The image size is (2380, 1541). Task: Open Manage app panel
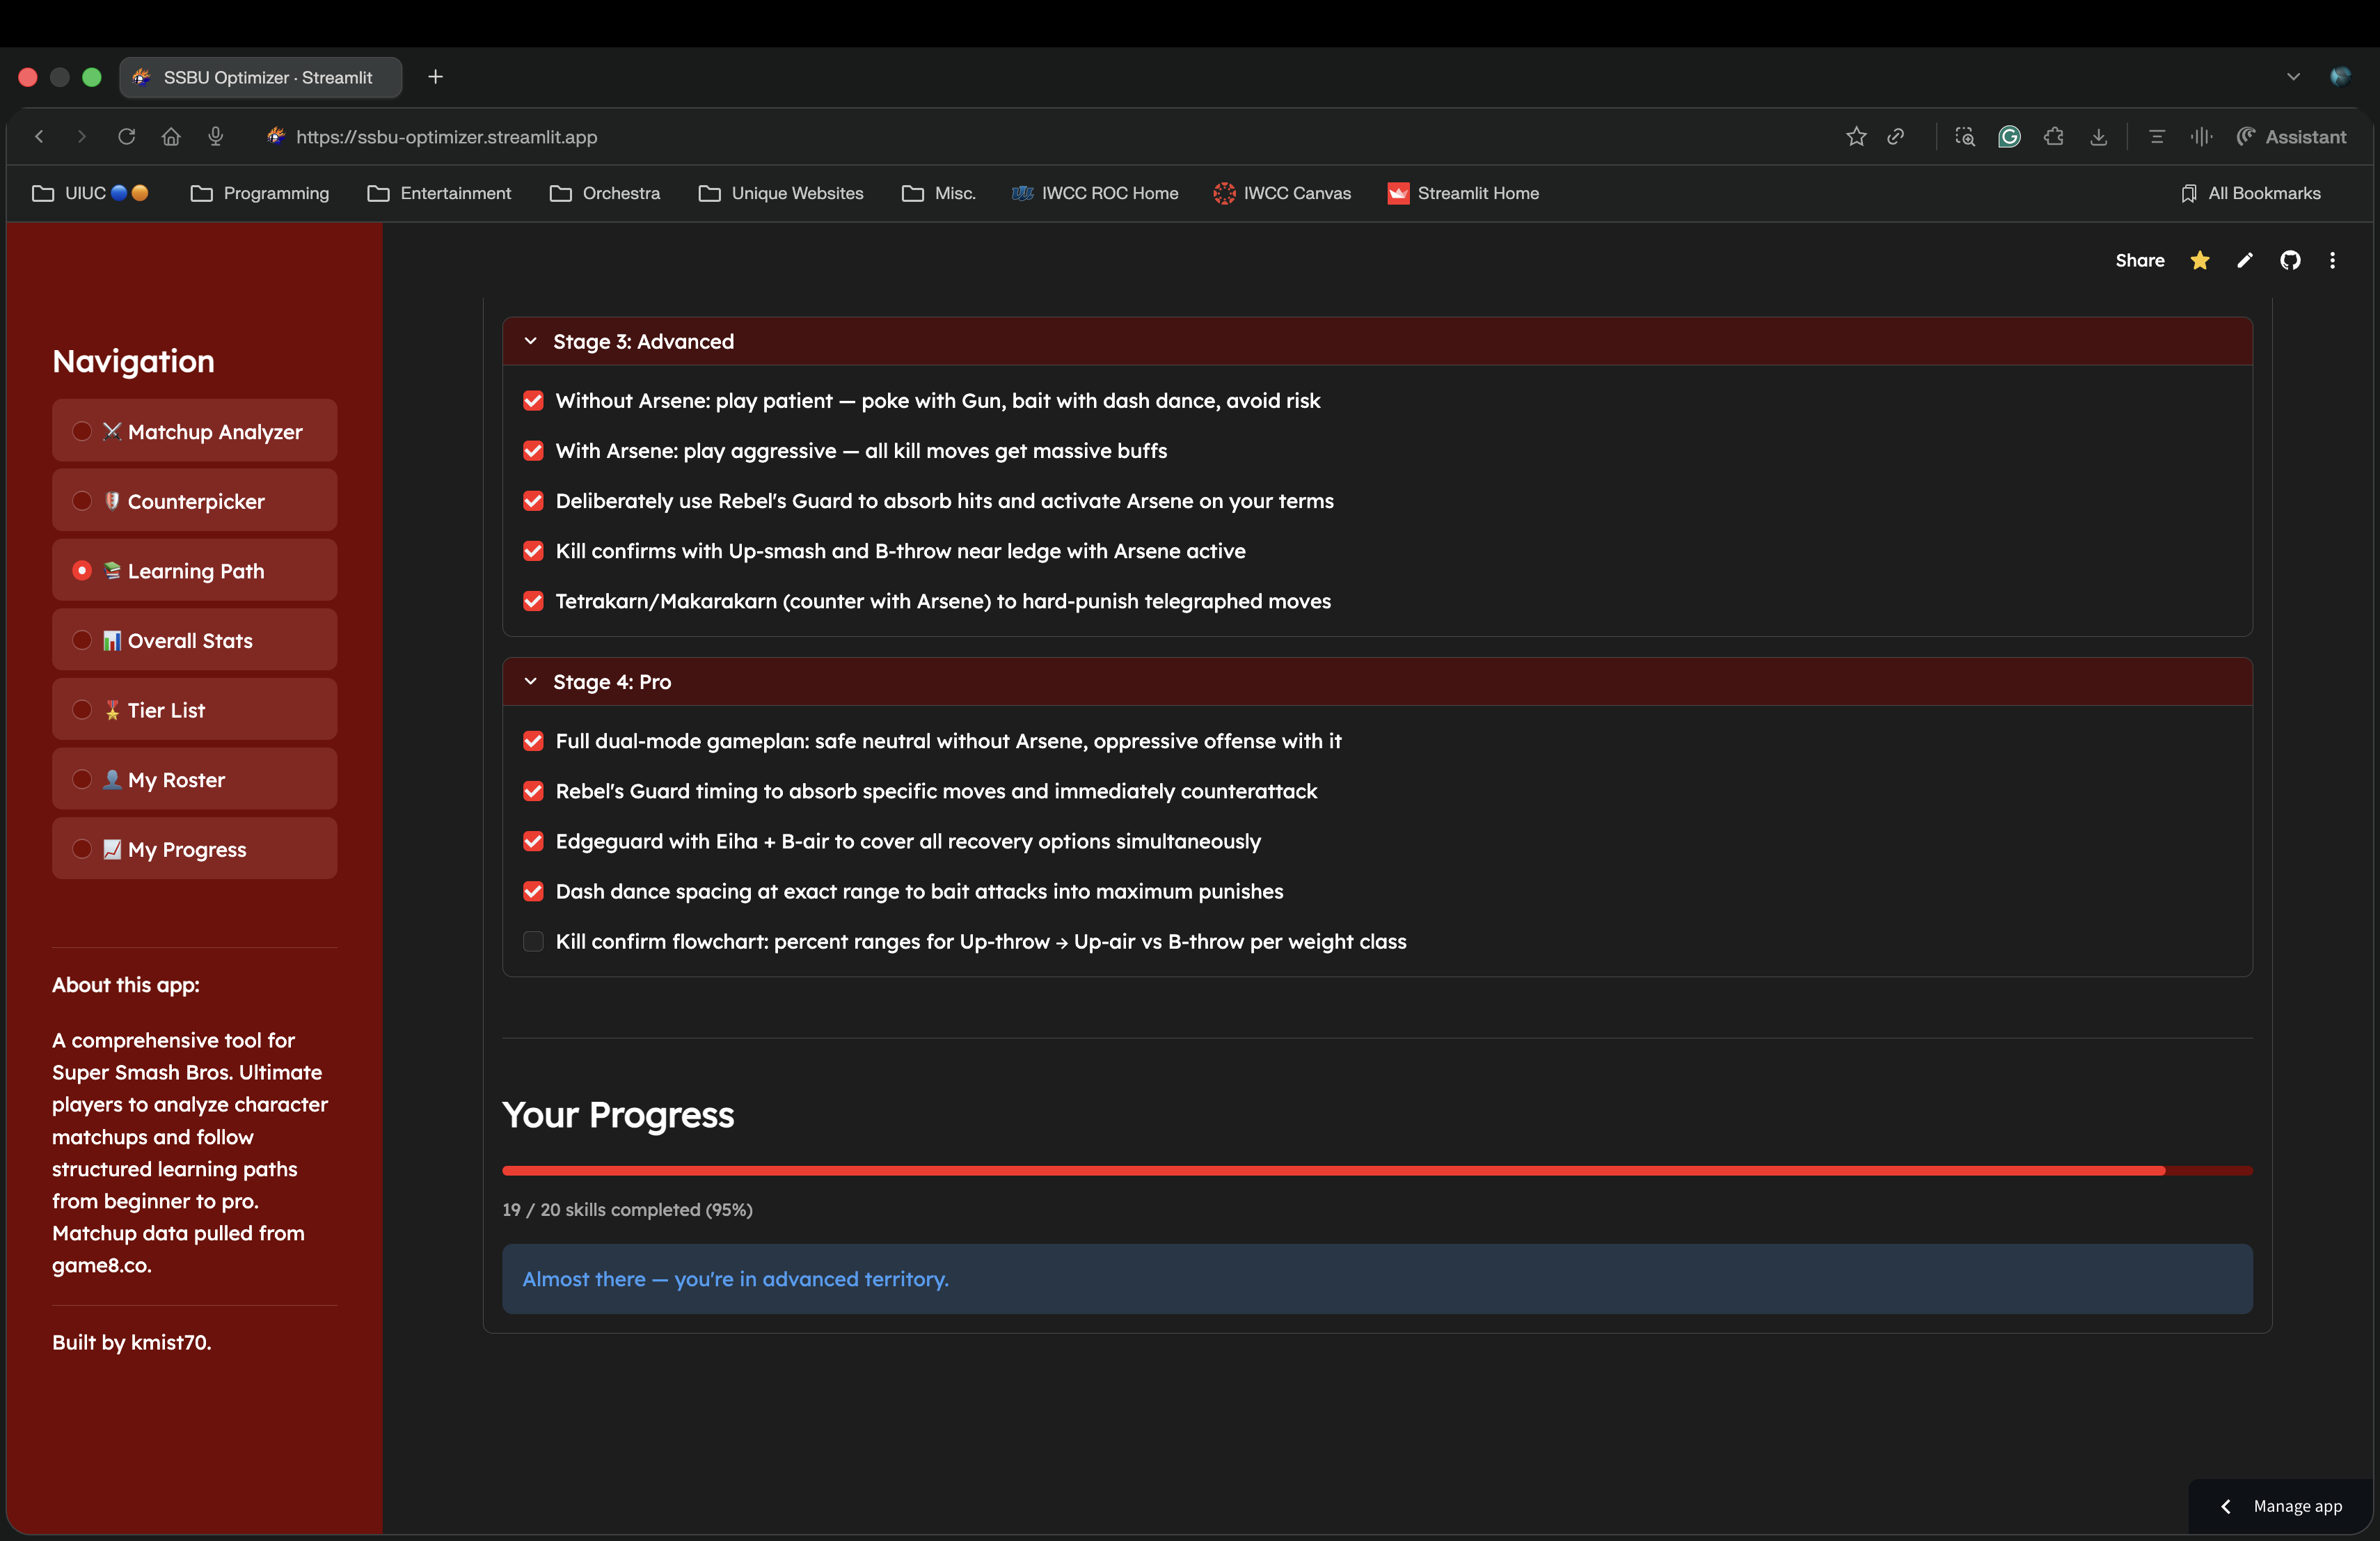(2283, 1506)
